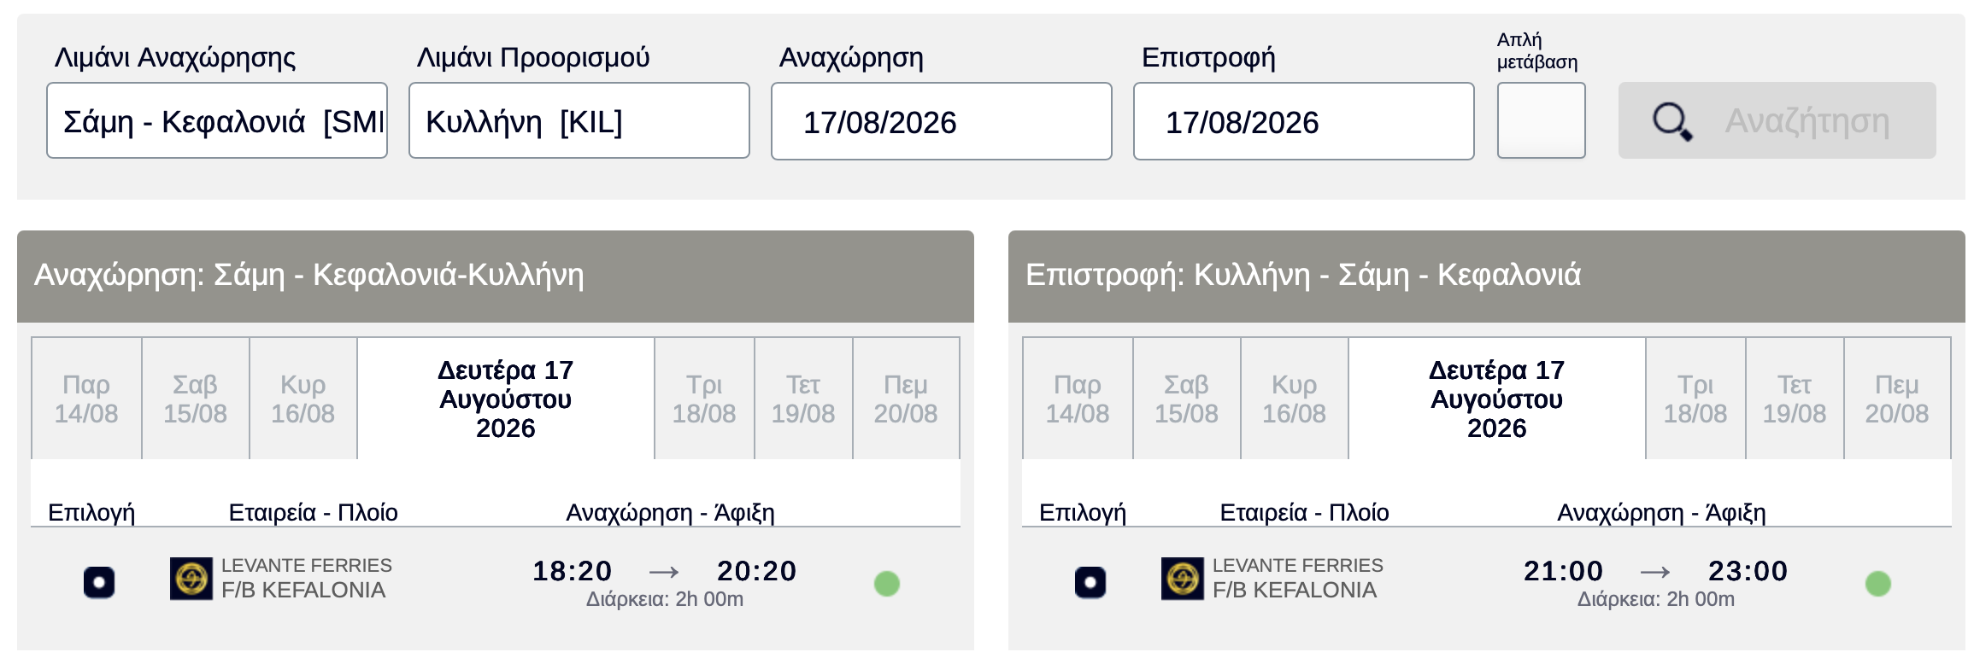This screenshot has height=664, width=1974.
Task: Click Levante Ferries logo in departure results
Action: coord(191,579)
